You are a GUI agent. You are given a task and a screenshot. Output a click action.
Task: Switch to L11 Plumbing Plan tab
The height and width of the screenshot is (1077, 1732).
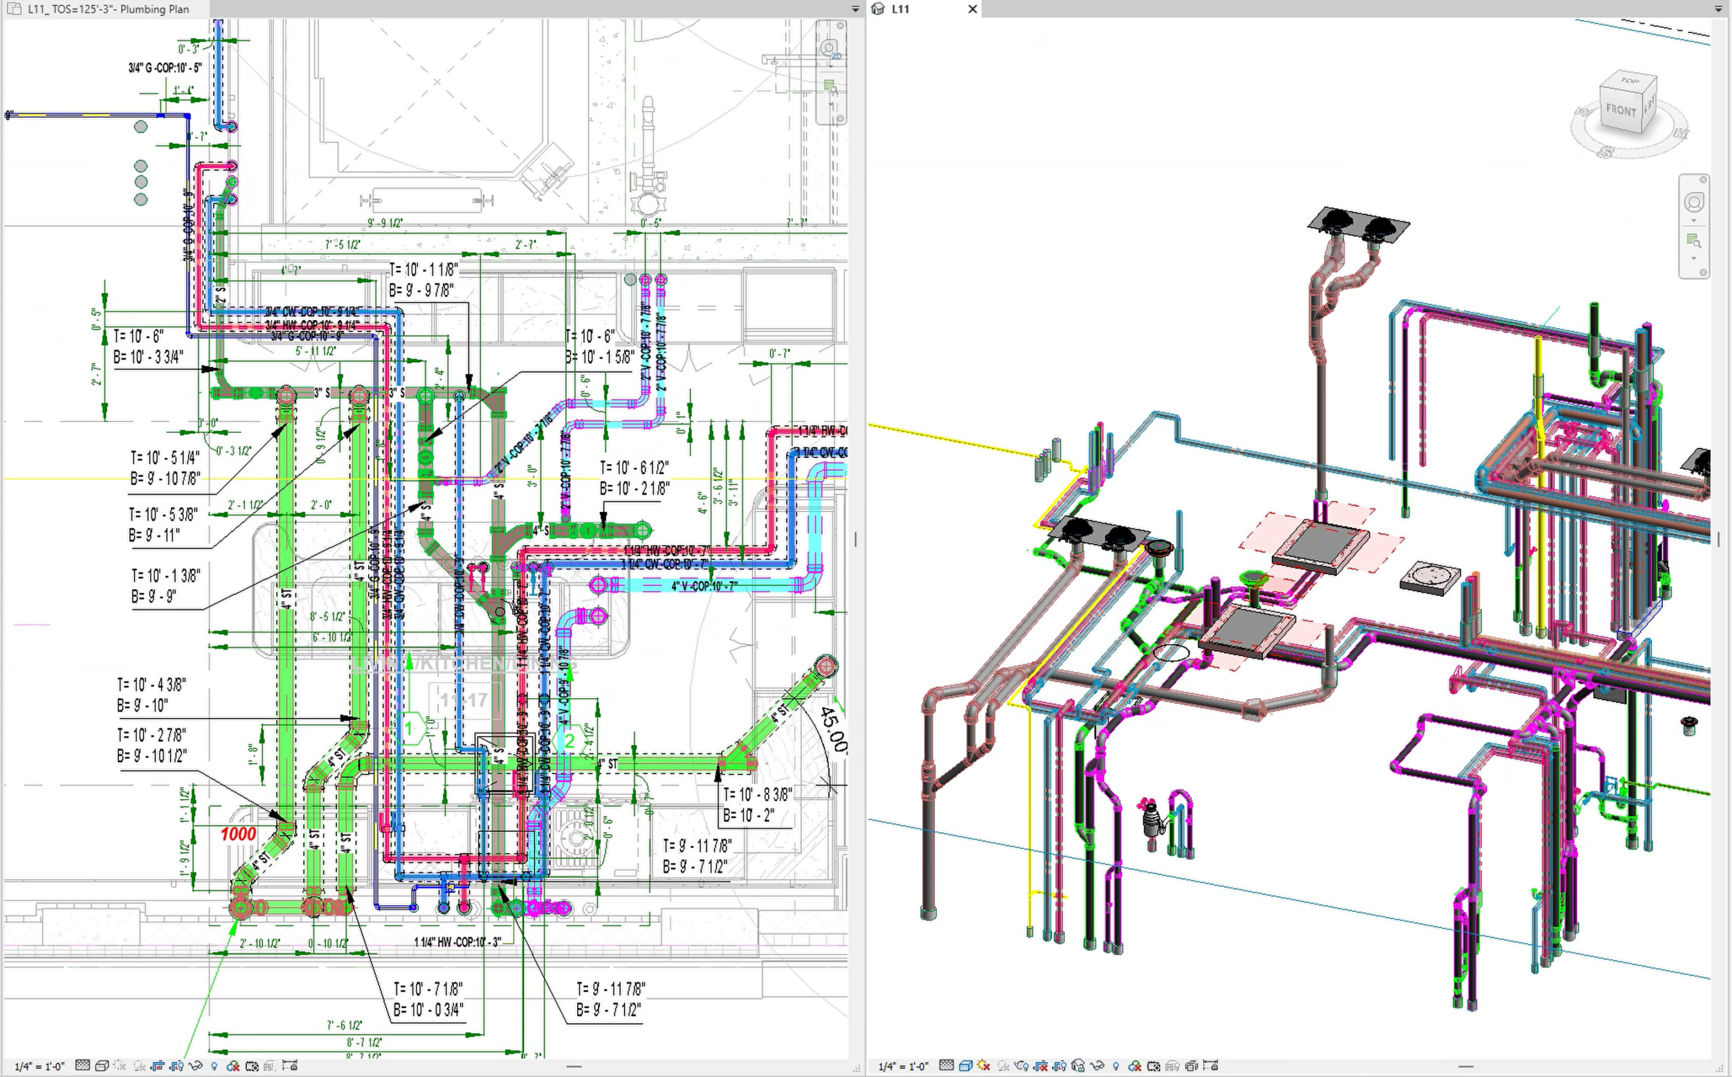point(107,9)
